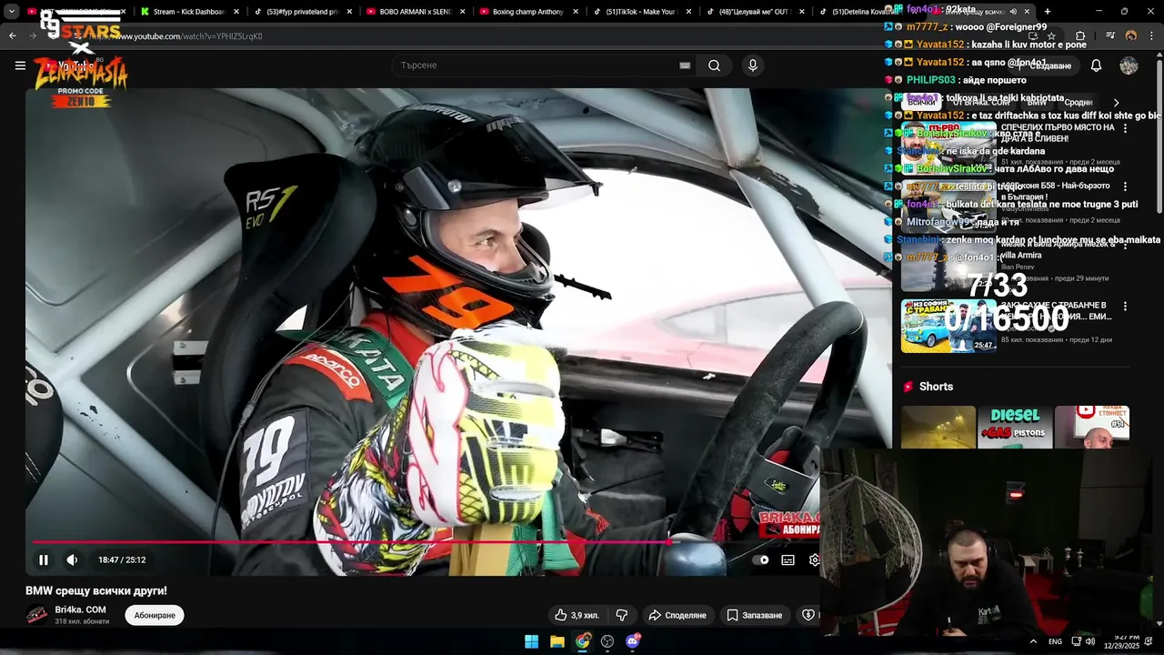
Task: Open Bri4ka channel avatar icon
Action: click(x=36, y=615)
